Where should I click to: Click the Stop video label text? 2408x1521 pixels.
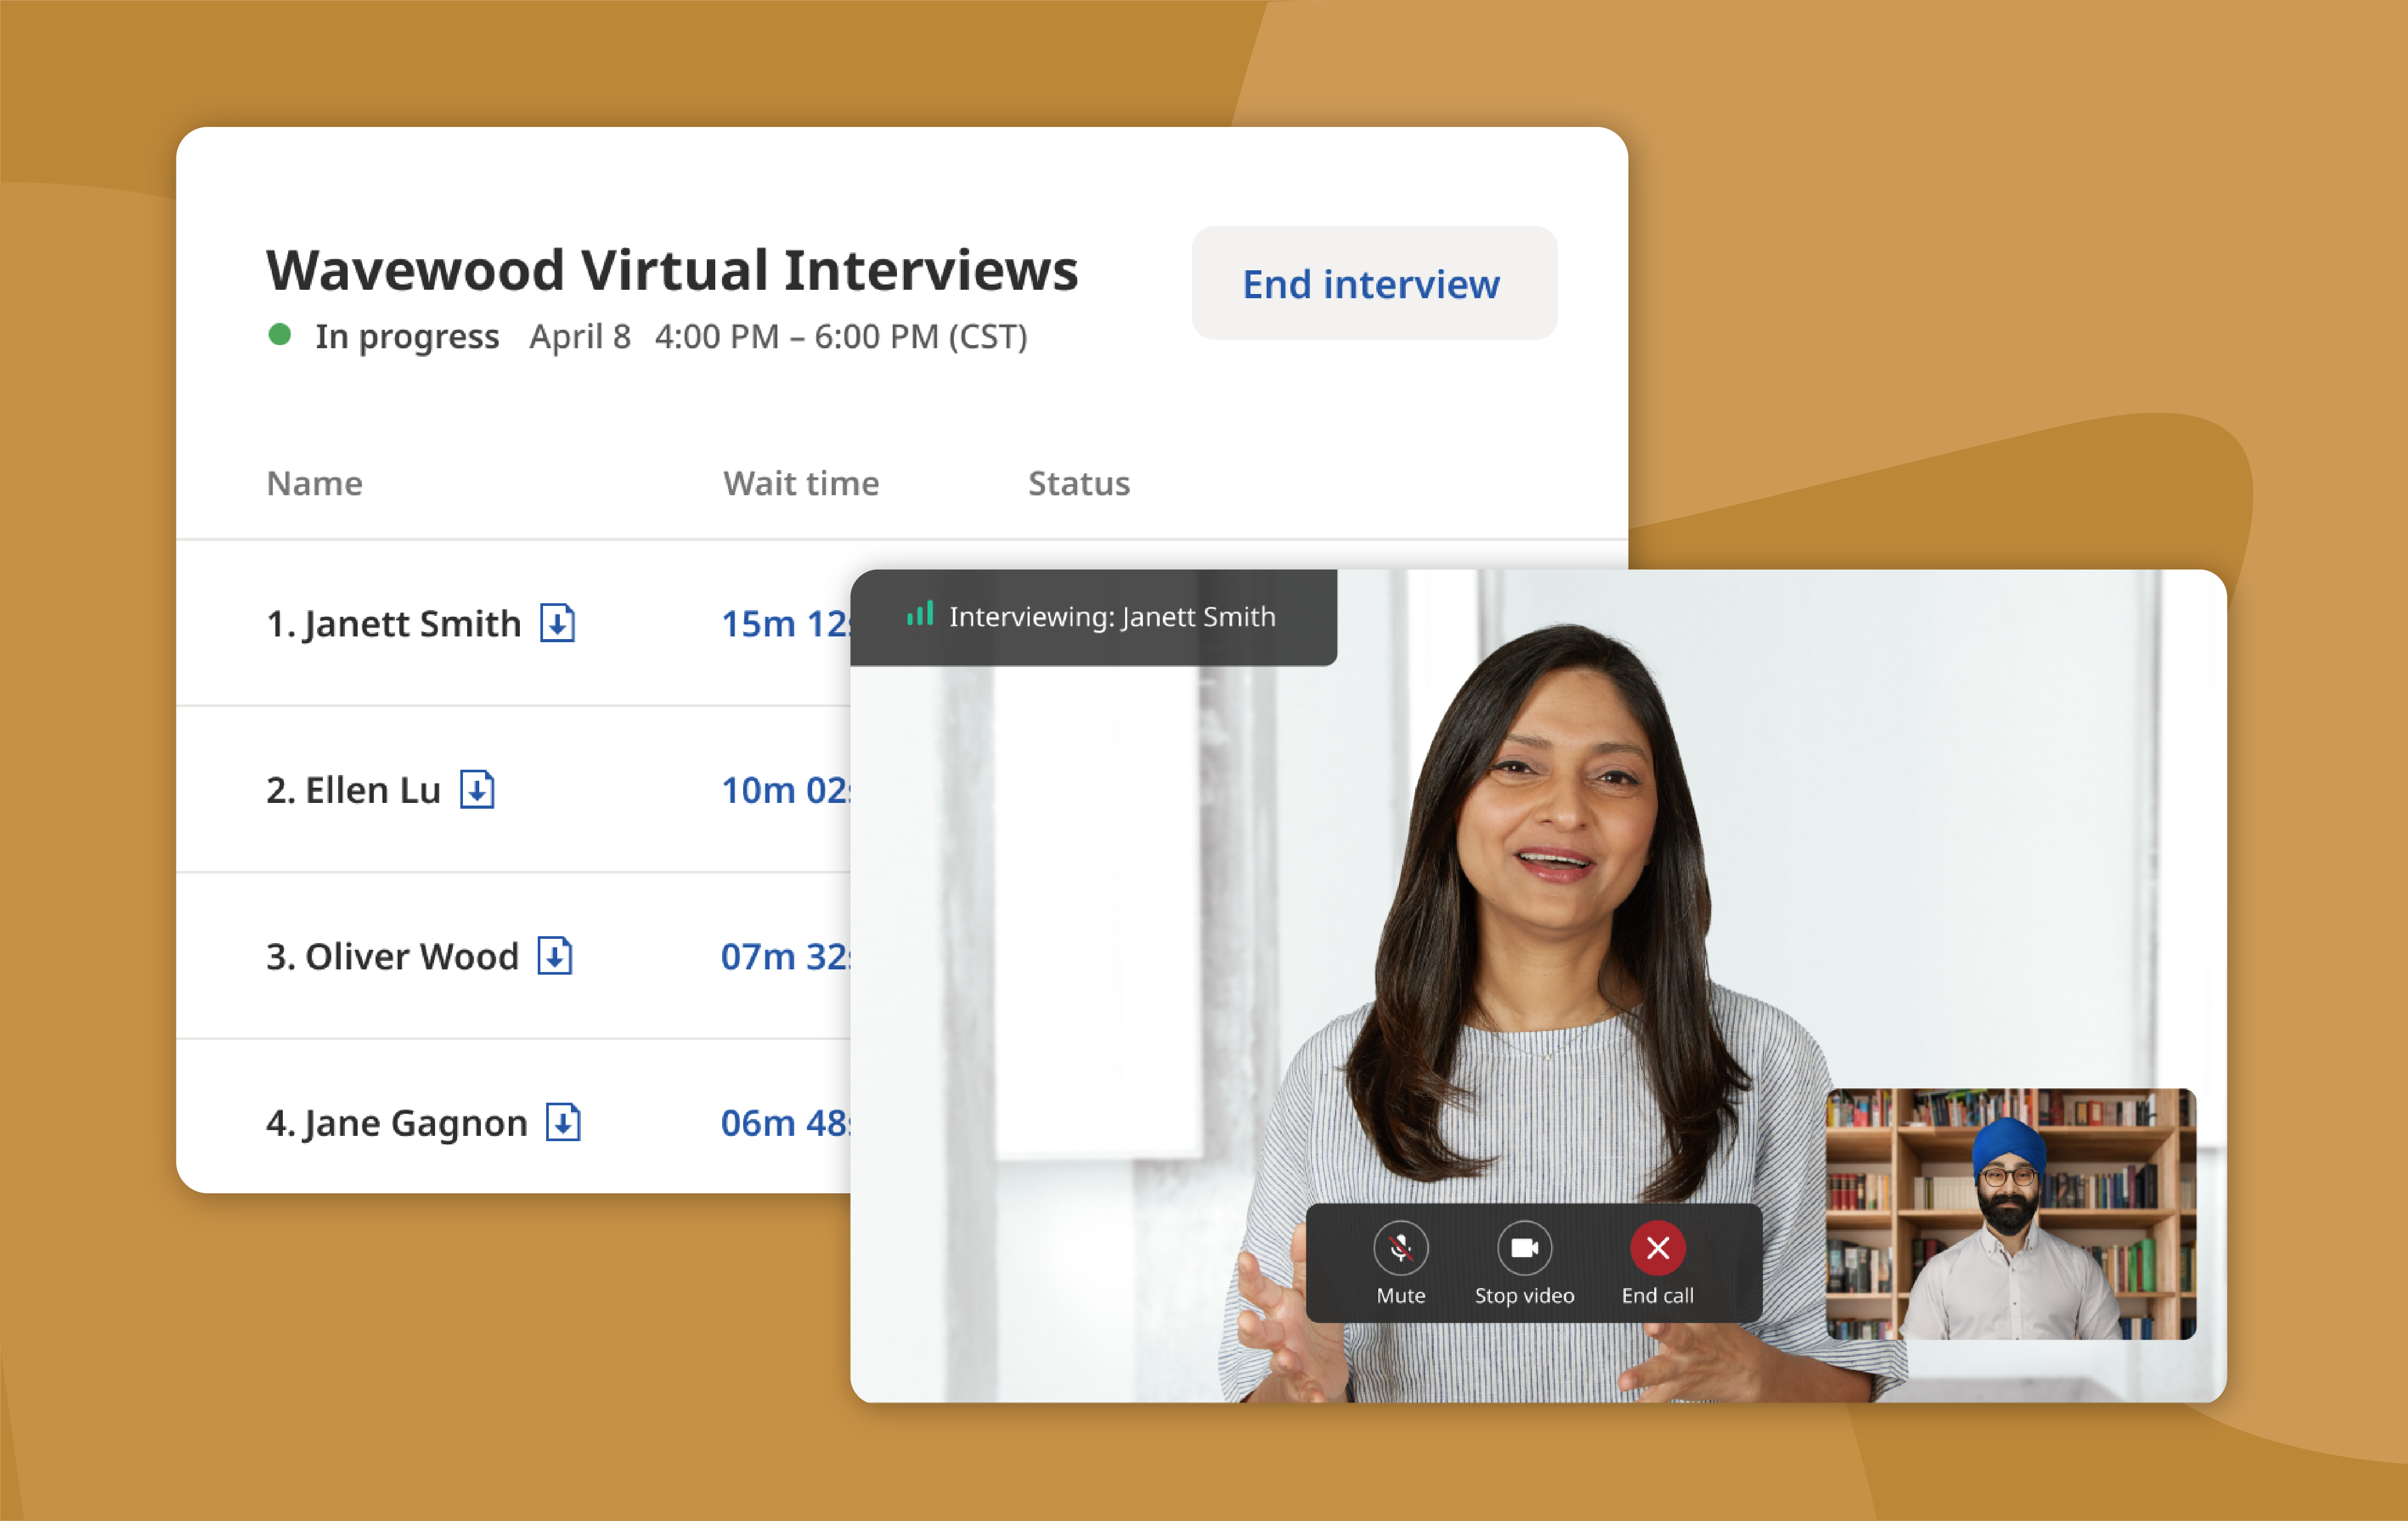pyautogui.click(x=1524, y=1295)
